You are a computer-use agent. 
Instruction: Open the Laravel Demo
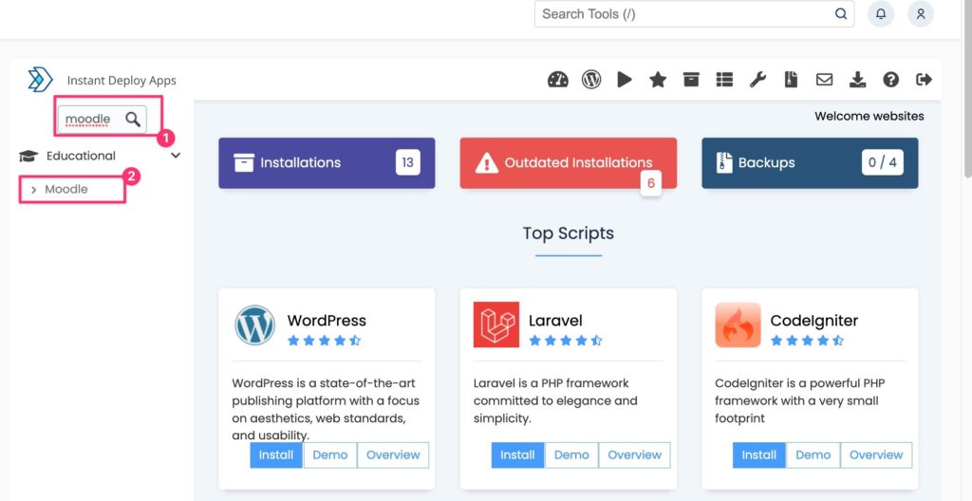pos(571,455)
